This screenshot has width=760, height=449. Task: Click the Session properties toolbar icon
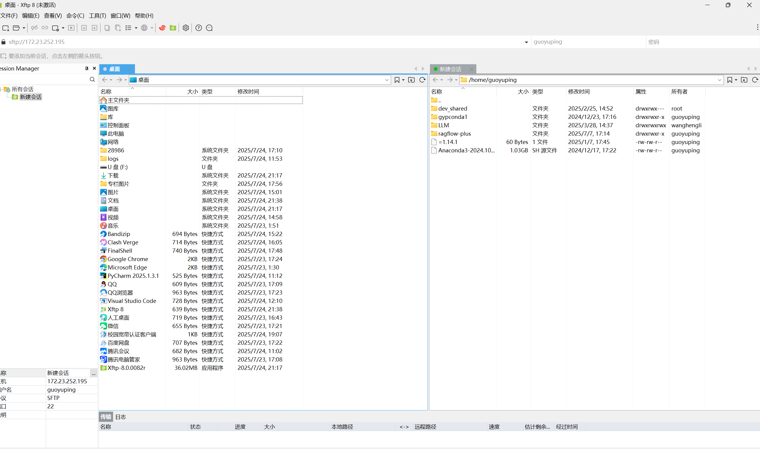tap(55, 28)
